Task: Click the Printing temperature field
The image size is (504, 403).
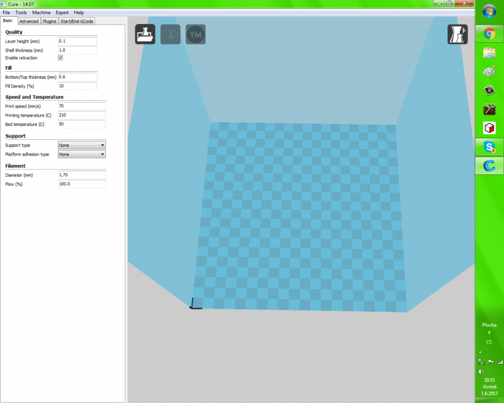Action: (81, 116)
